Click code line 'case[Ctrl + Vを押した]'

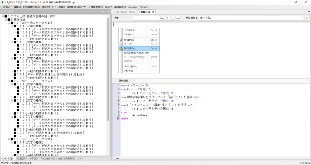pos(137,89)
